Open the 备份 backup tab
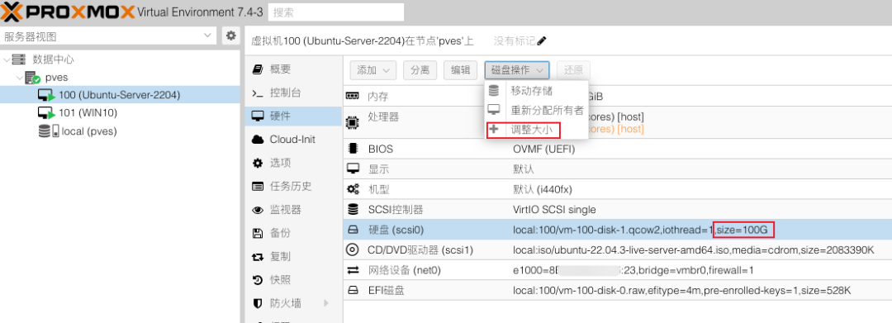 293,233
